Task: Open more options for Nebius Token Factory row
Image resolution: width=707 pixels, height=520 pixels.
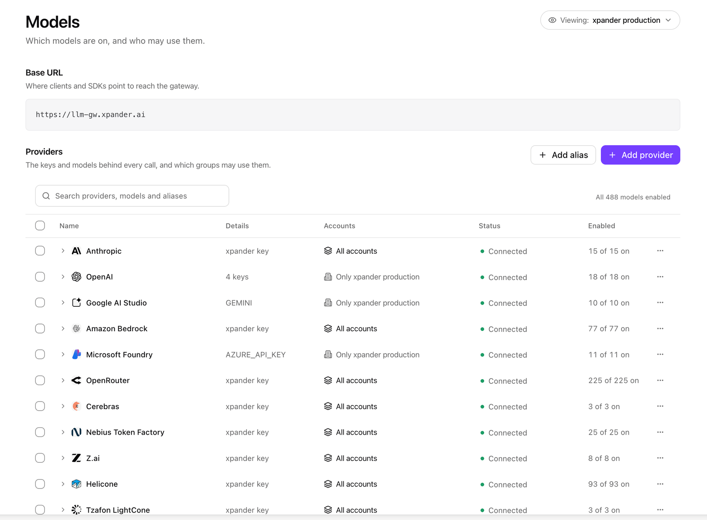Action: [x=660, y=432]
